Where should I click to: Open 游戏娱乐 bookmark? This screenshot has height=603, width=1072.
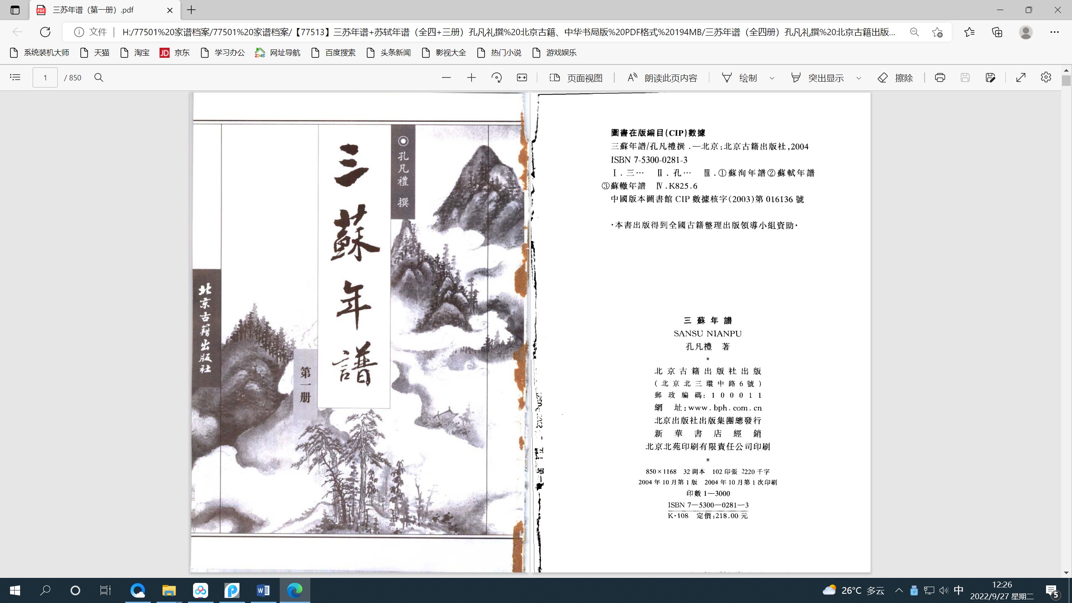tap(554, 52)
